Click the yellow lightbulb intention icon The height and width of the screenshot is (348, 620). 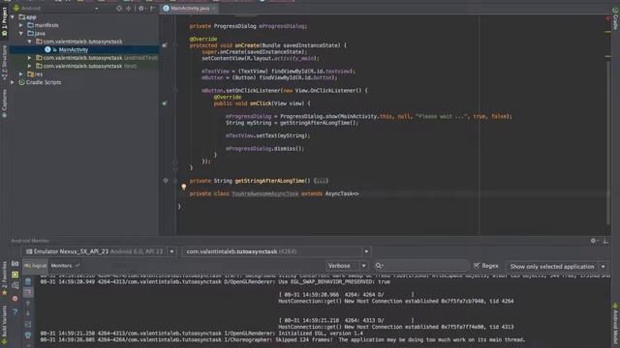183,187
